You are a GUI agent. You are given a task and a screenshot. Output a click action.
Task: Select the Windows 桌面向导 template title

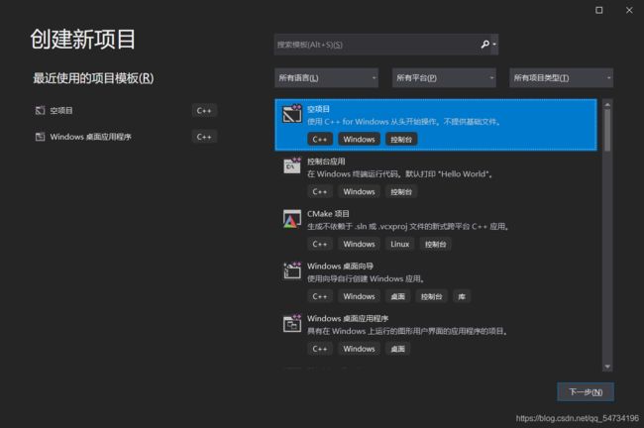[340, 267]
